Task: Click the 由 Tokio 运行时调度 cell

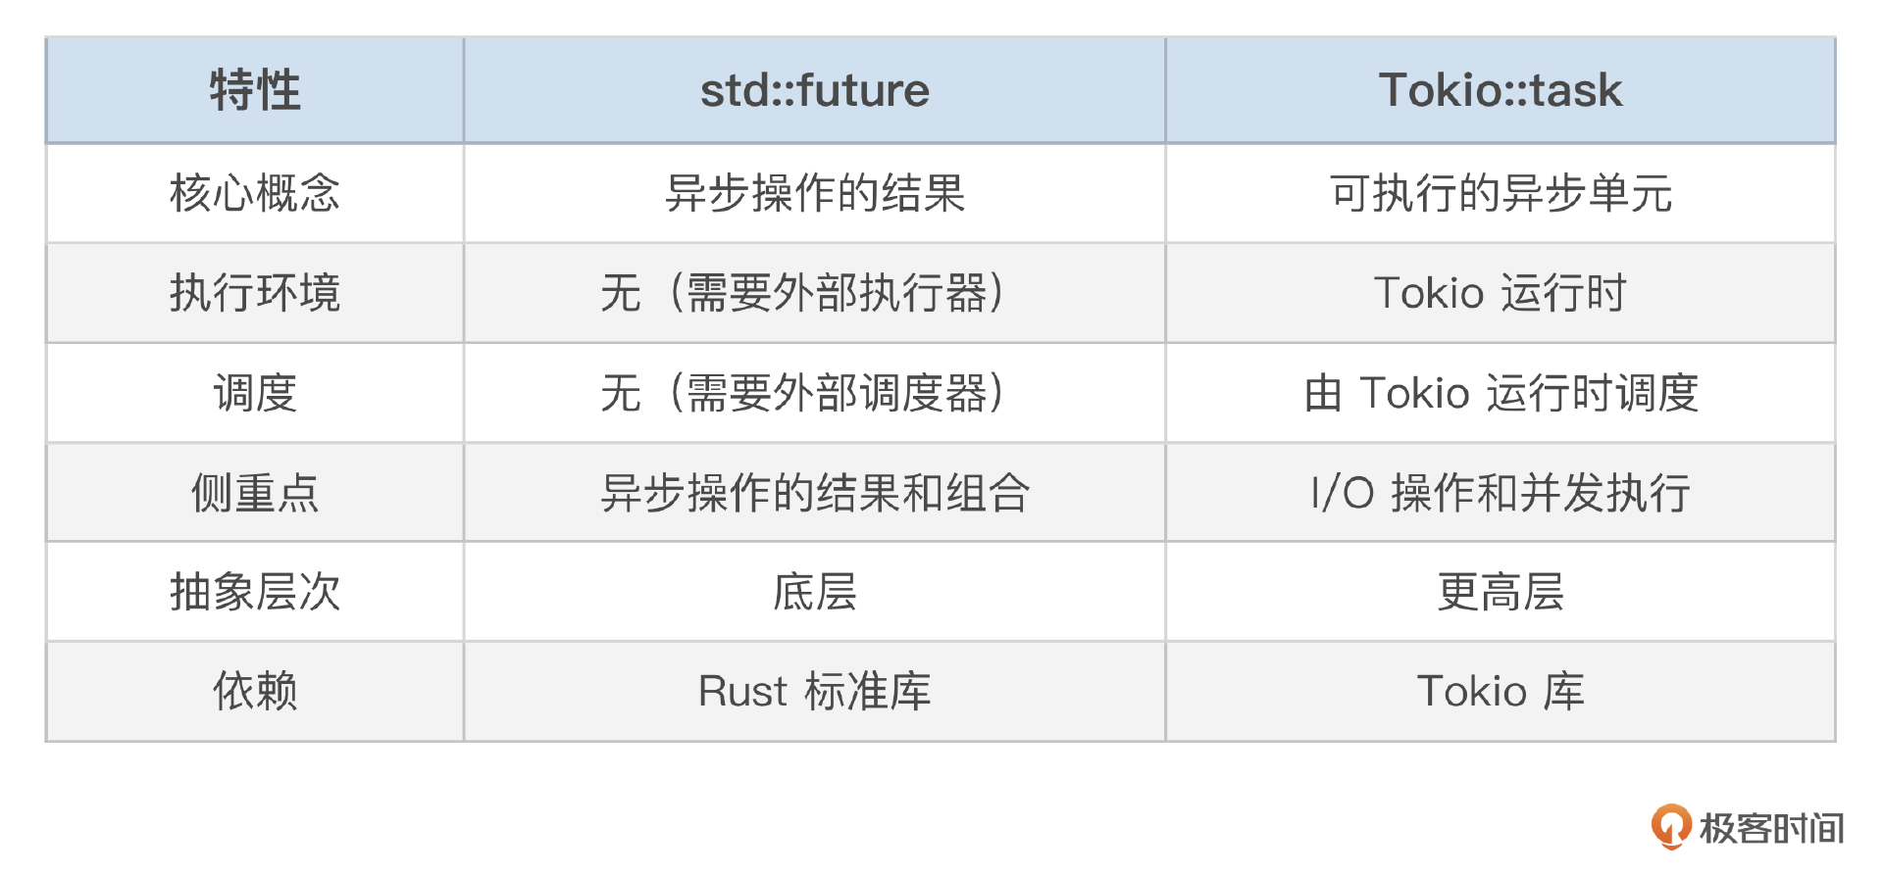Action: click(x=1501, y=393)
